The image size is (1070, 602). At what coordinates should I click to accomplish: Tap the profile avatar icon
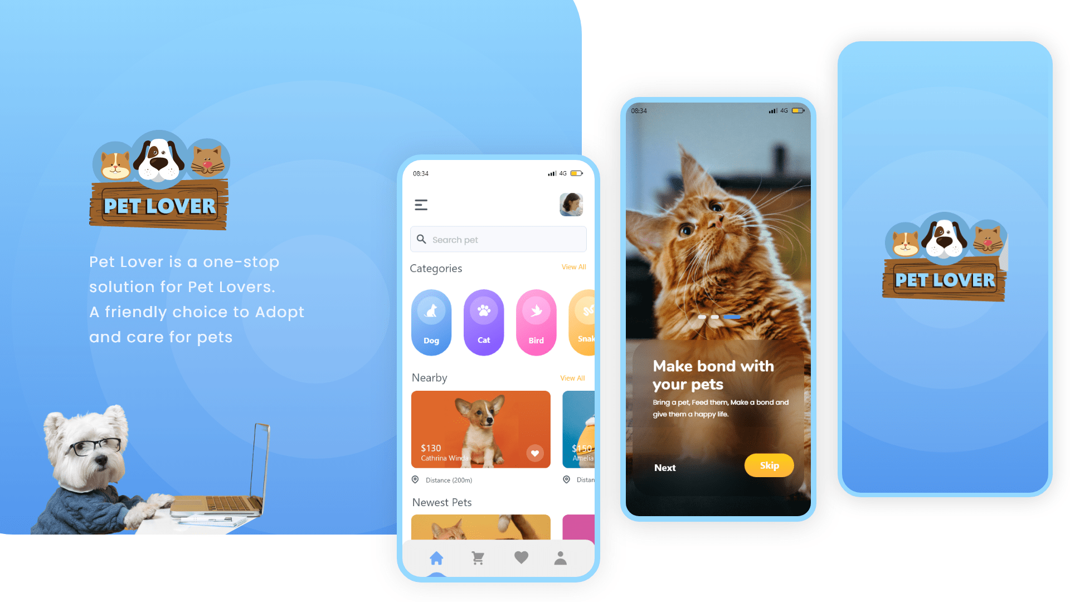tap(572, 205)
